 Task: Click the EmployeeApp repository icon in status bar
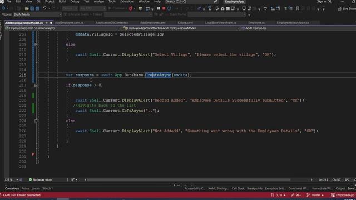click(333, 195)
